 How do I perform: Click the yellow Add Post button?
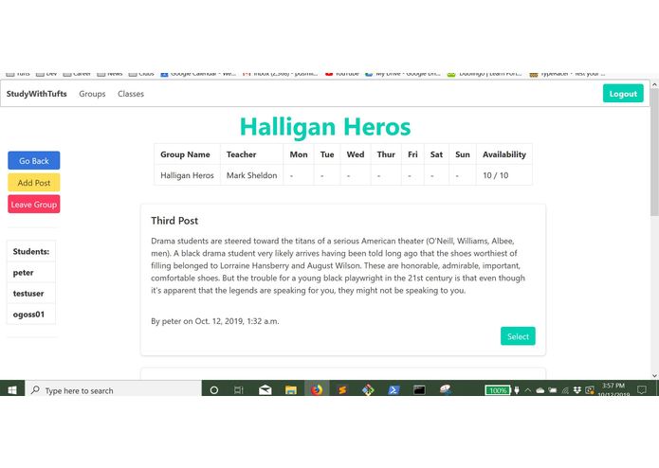point(33,183)
